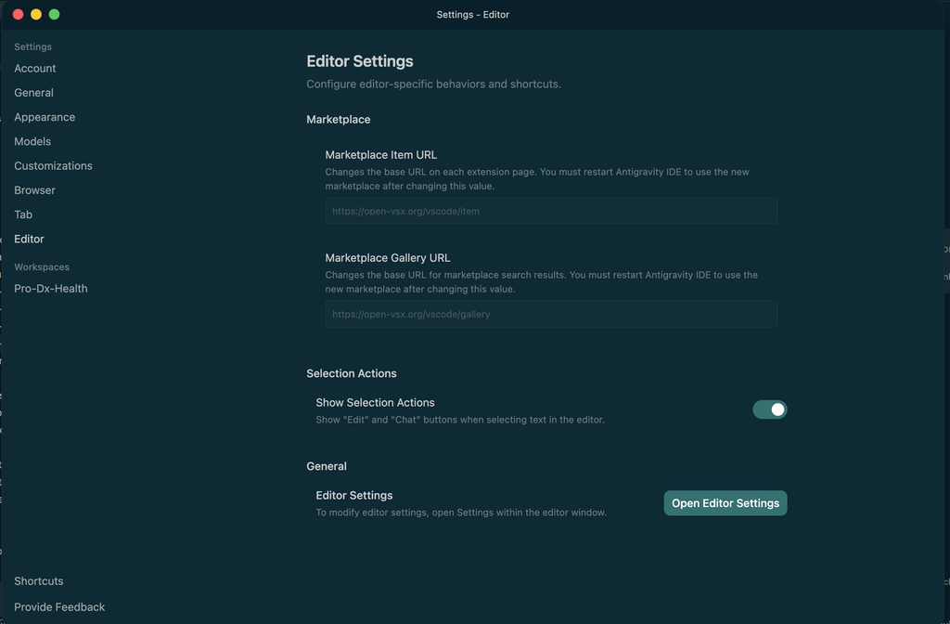Open Shortcuts from the sidebar
This screenshot has height=624, width=950.
click(x=39, y=581)
